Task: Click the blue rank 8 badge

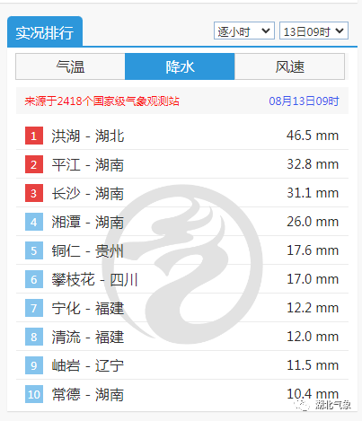Action: (34, 337)
